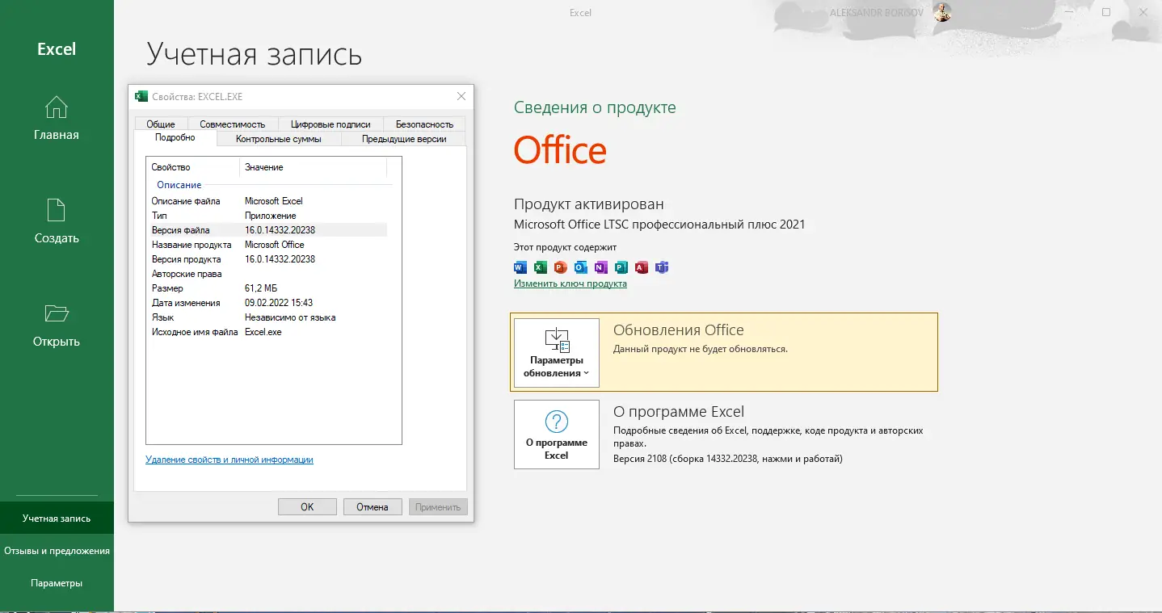Click the Версия 2108 build text
Viewport: 1162px width, 613px height.
click(728, 459)
